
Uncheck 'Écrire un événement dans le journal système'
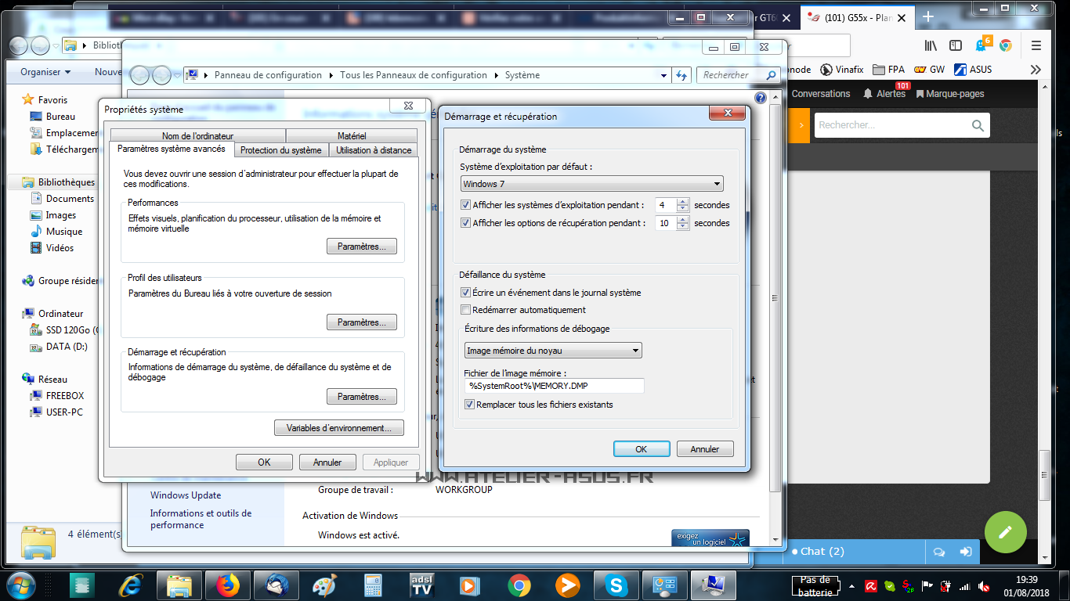coord(466,293)
